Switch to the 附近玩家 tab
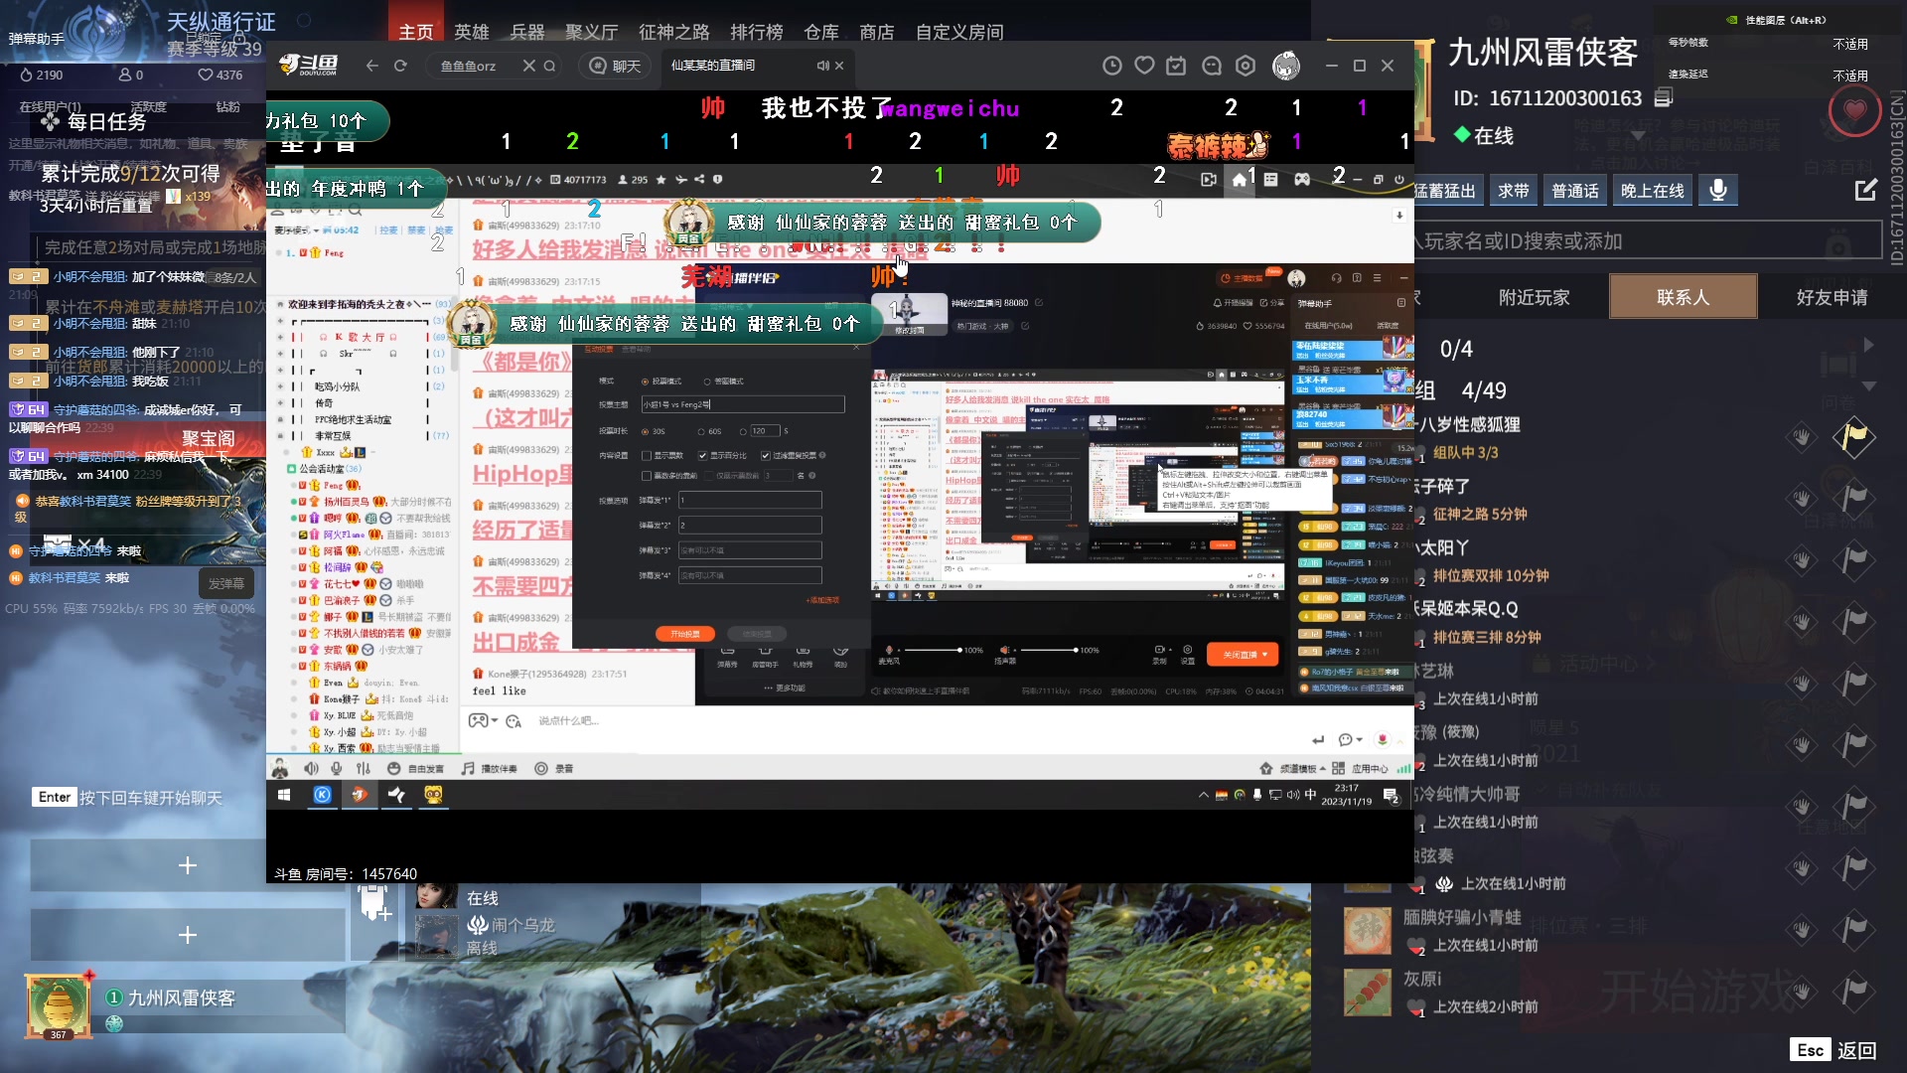1907x1073 pixels. [x=1535, y=297]
